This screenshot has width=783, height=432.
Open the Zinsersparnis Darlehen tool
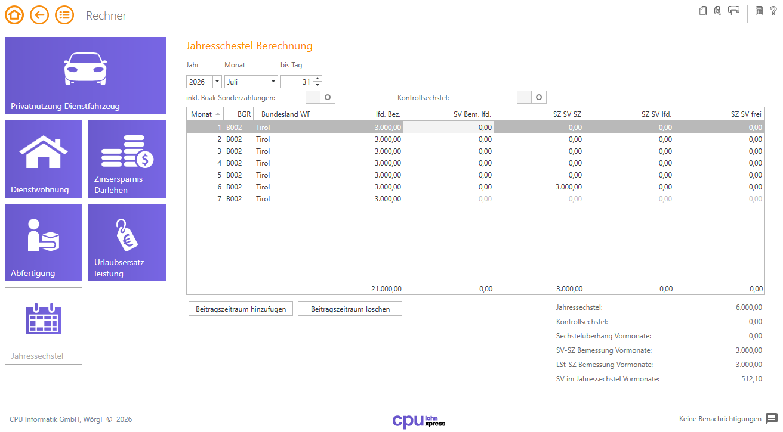(127, 159)
